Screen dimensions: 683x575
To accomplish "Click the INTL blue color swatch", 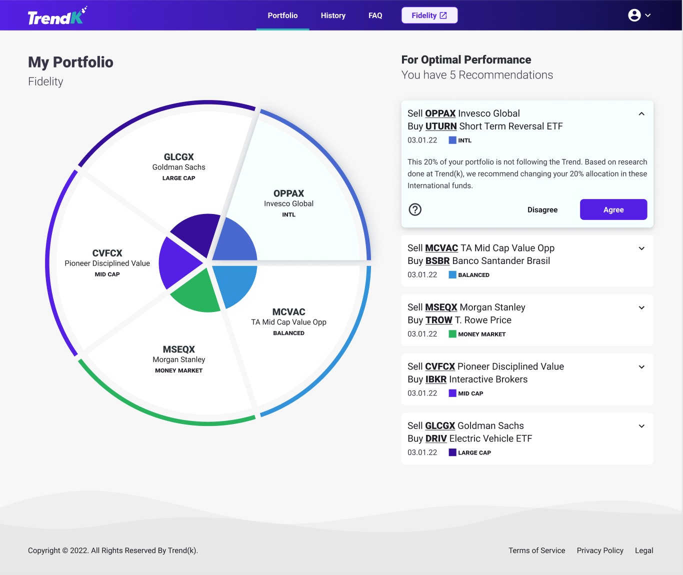I will (452, 140).
